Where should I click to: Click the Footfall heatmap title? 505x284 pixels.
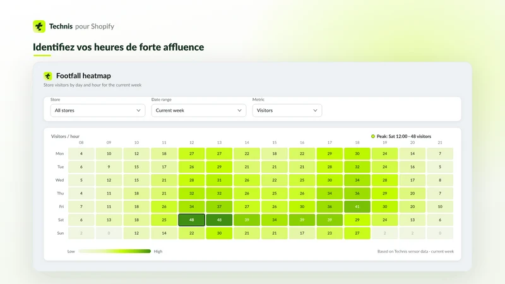(83, 76)
